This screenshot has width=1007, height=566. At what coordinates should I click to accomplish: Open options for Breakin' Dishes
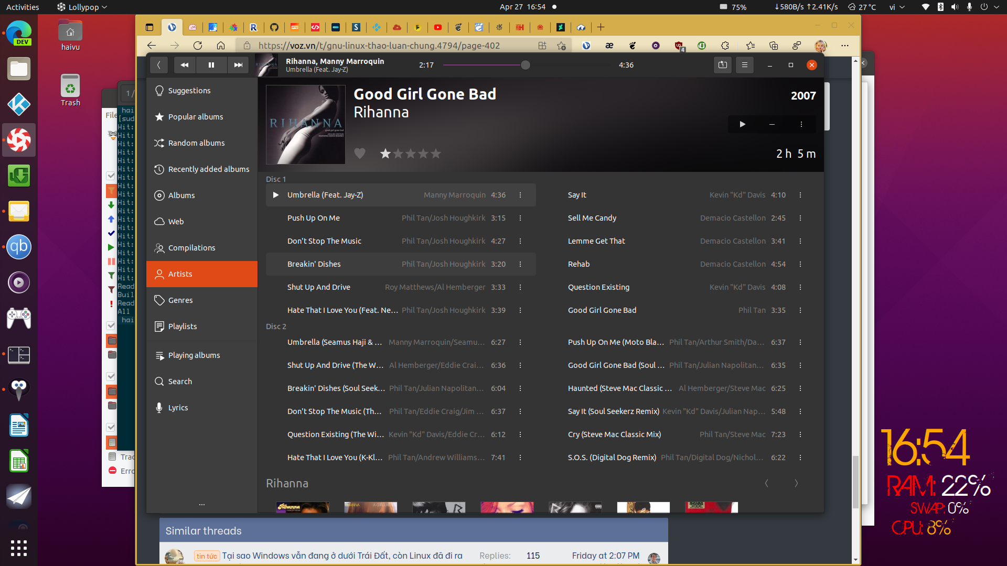520,264
